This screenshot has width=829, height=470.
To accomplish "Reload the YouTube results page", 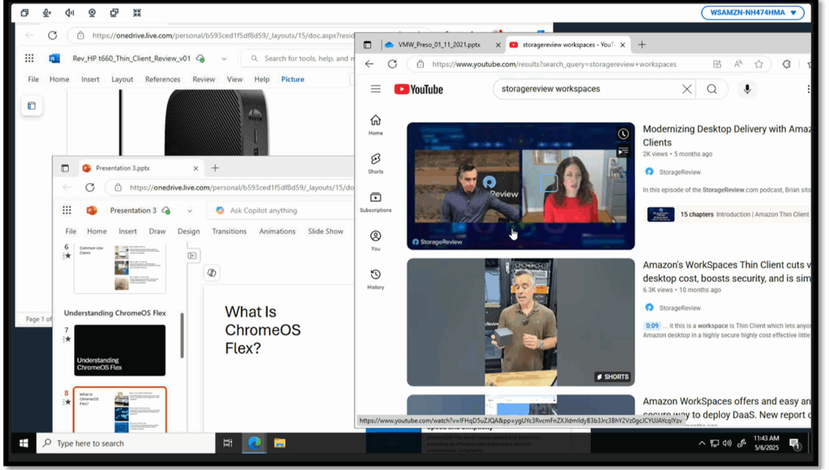I will pyautogui.click(x=392, y=64).
